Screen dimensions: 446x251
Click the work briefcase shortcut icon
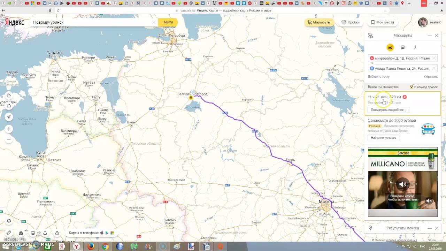(x=9, y=105)
